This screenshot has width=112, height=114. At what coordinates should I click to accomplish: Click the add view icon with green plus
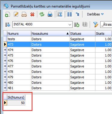point(77,24)
